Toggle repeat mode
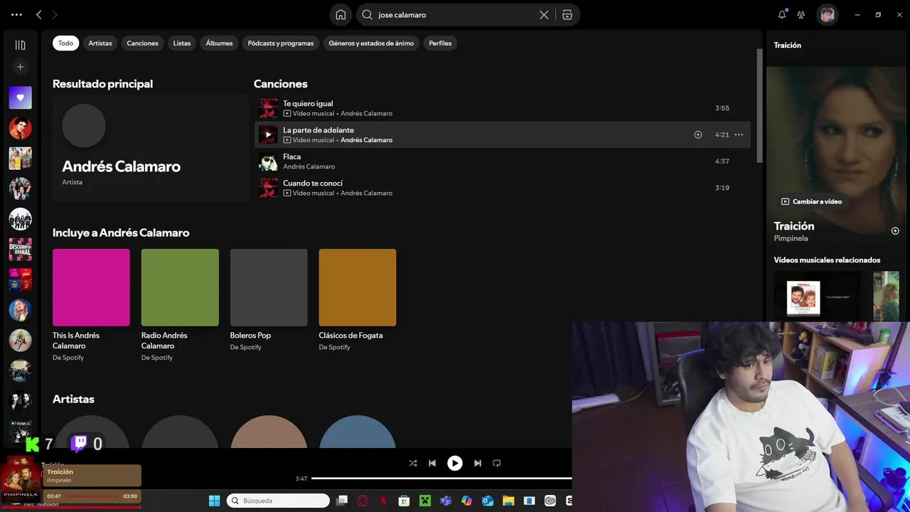Screen dimensions: 910x512 point(497,463)
